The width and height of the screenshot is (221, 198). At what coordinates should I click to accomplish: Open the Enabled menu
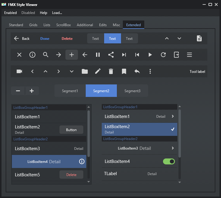(10, 13)
